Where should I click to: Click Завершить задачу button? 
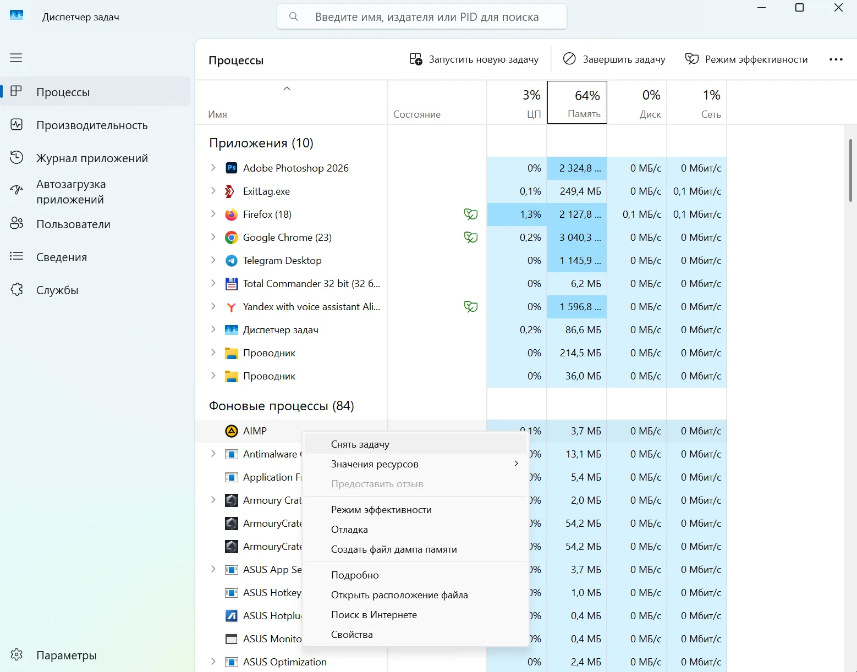point(614,59)
